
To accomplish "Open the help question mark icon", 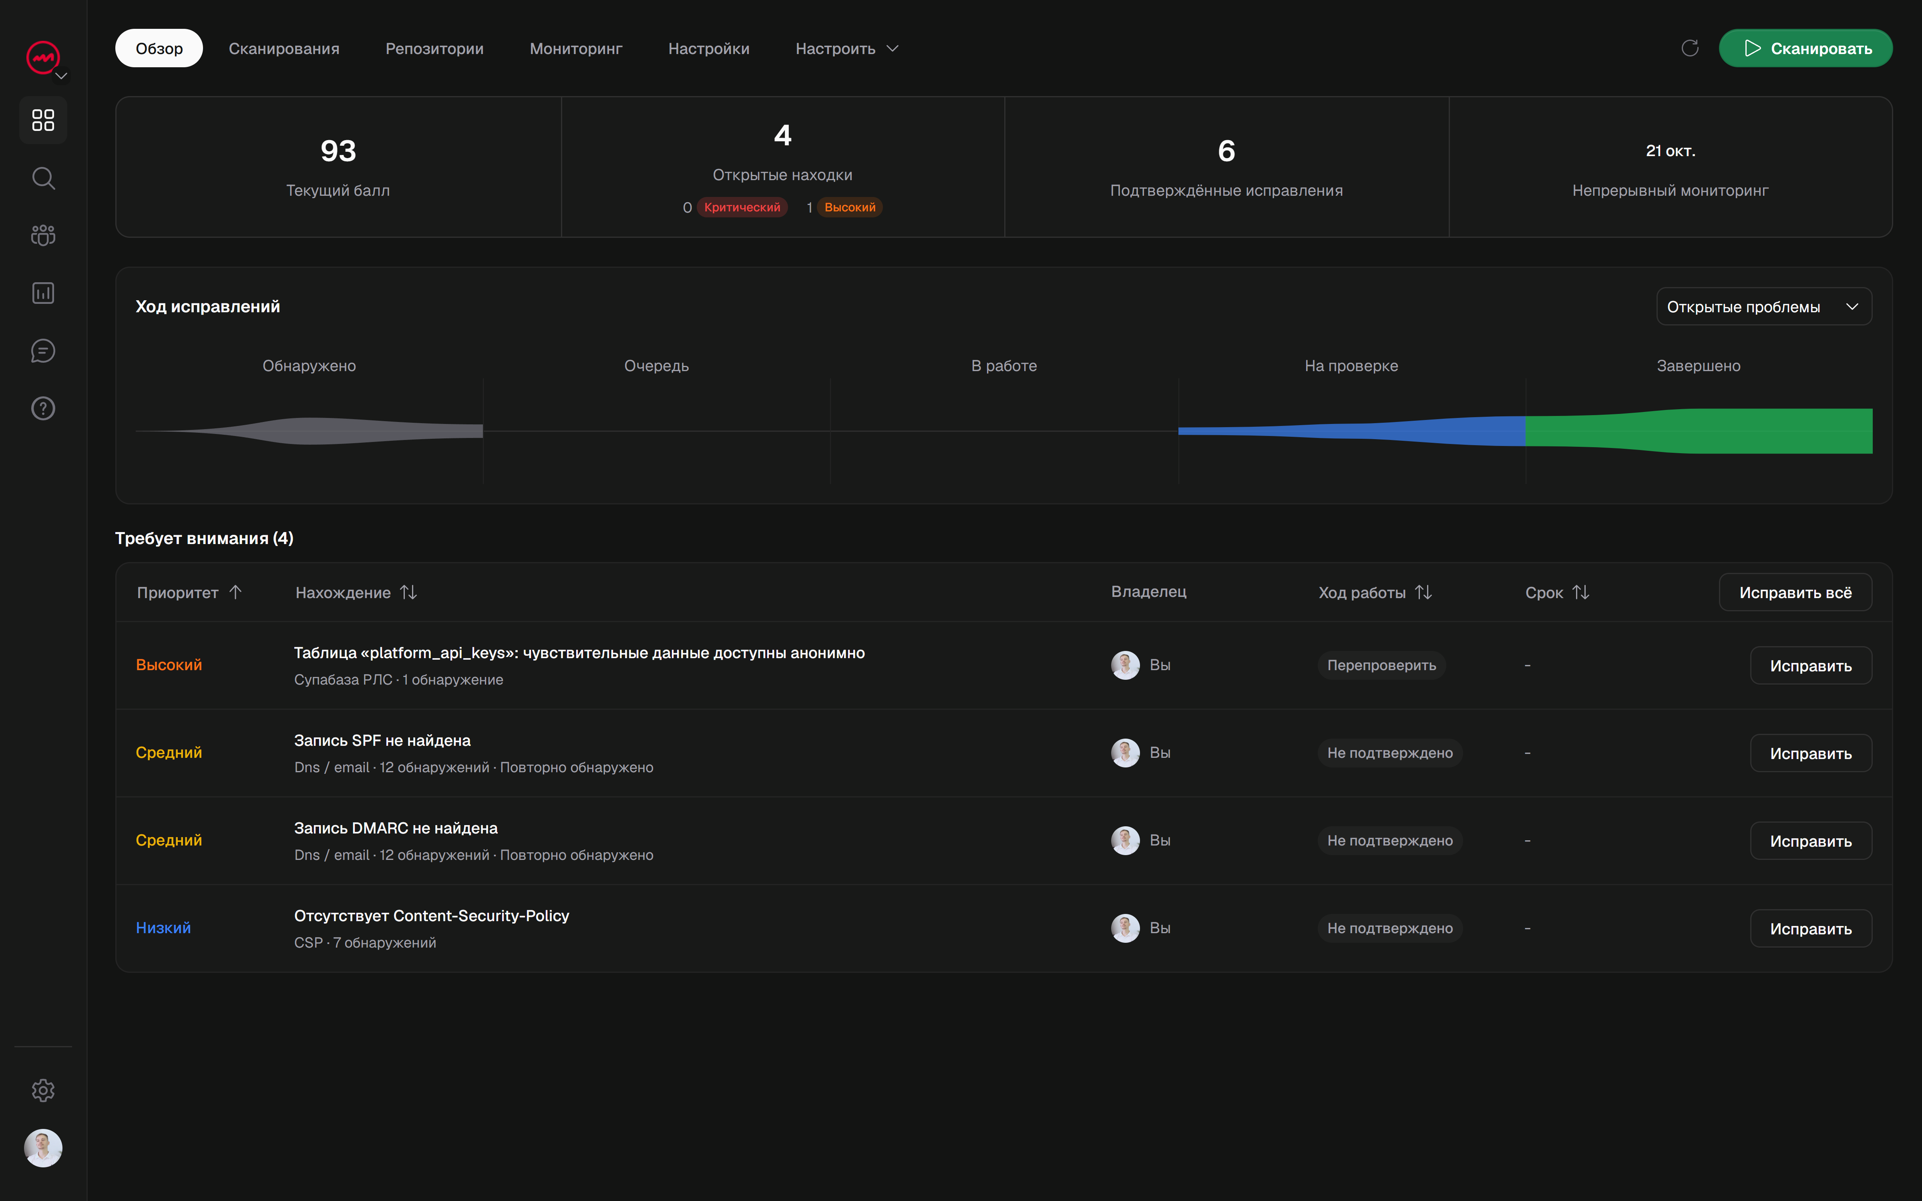I will coord(43,408).
